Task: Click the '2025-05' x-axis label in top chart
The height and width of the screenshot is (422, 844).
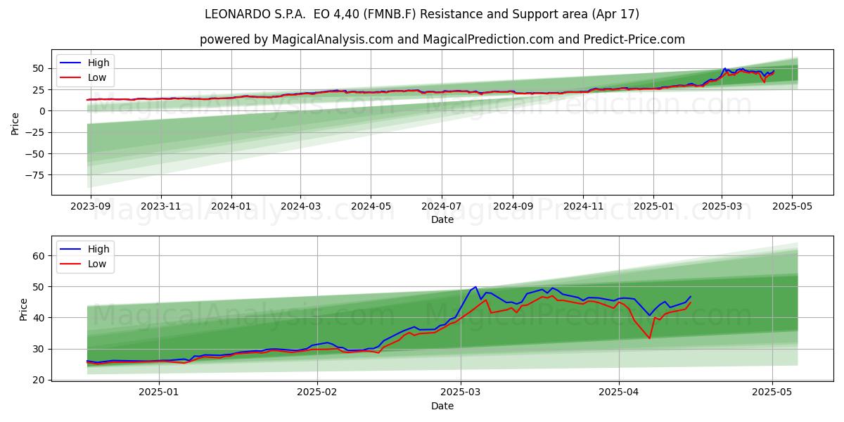Action: coord(792,207)
